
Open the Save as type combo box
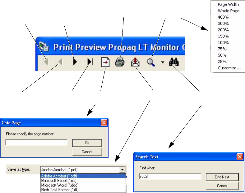pos(83,169)
